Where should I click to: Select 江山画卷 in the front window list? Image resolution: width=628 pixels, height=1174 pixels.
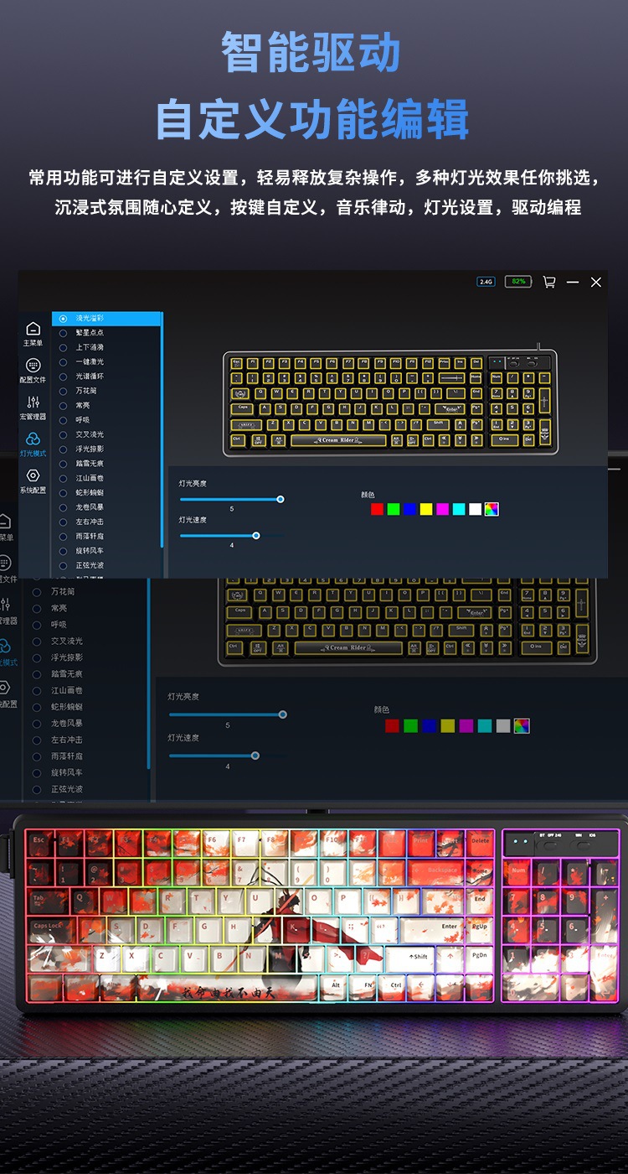click(90, 478)
